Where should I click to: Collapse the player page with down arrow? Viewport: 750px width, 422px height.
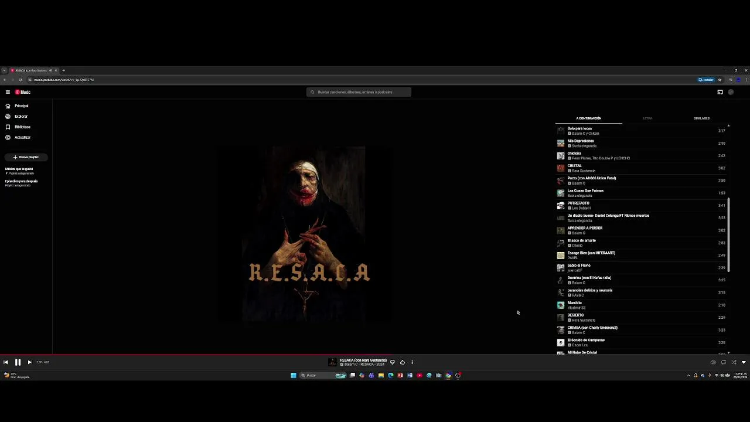click(744, 362)
